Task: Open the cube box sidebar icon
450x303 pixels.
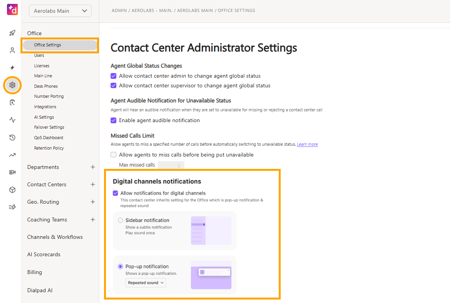Action: pos(12,190)
